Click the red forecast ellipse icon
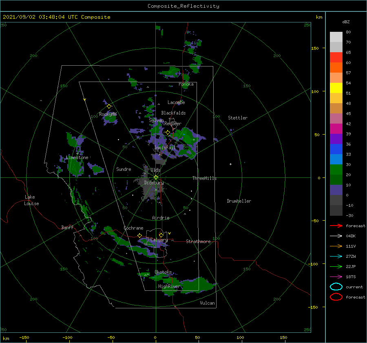Screen dimensions: 367x343 click(336, 297)
